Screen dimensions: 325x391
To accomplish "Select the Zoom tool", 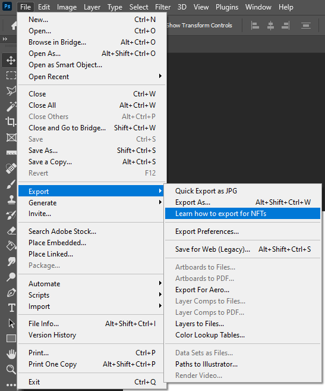I will tap(11, 370).
